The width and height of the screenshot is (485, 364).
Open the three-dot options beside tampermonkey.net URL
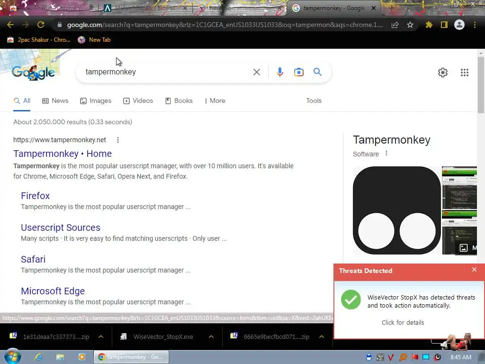[118, 140]
